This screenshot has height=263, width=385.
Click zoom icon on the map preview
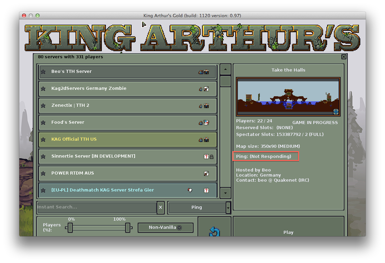(336, 112)
